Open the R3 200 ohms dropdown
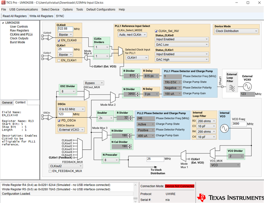Image resolution: width=264 pixels, height=203 pixels. click(207, 121)
